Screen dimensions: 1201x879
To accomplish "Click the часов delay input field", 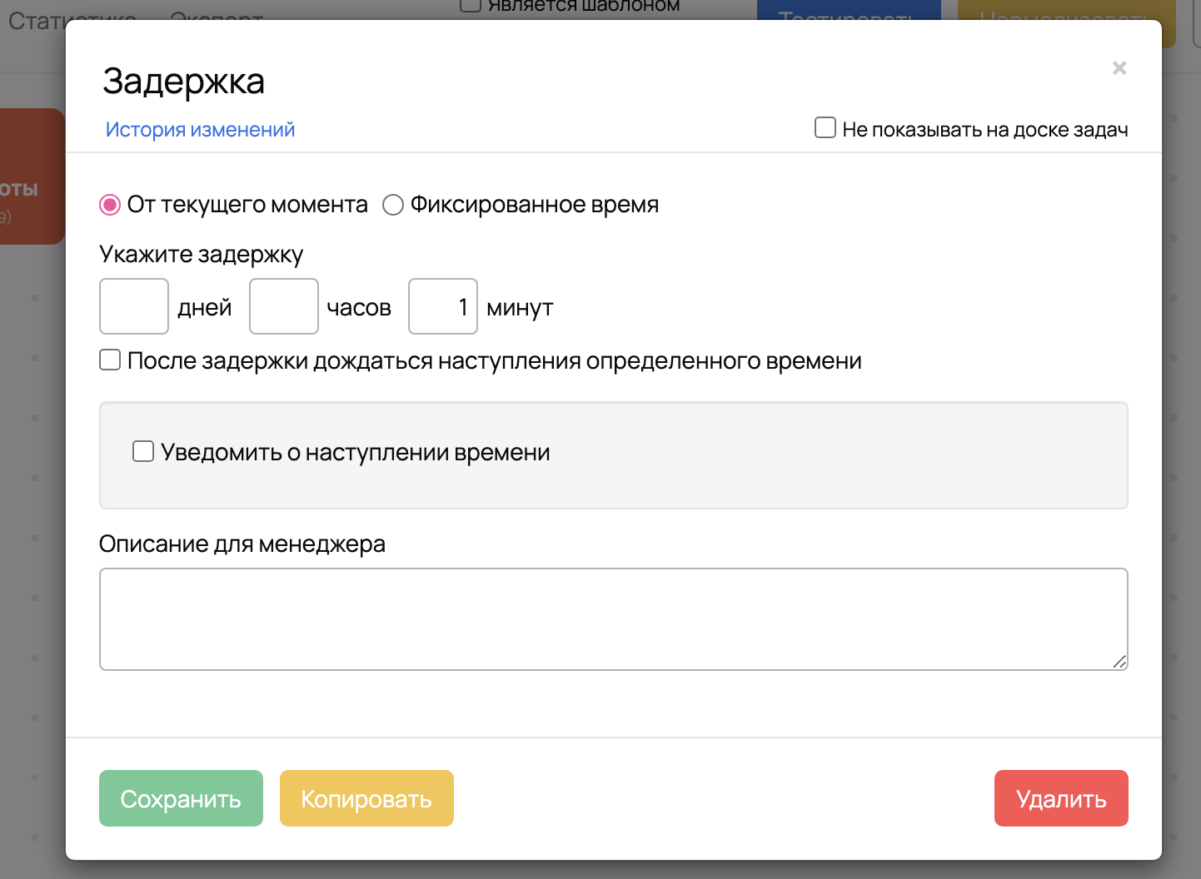I will click(x=284, y=306).
